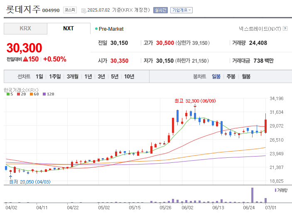Click the 고가 value 30,500
This screenshot has height=213, width=292.
[x=165, y=43]
